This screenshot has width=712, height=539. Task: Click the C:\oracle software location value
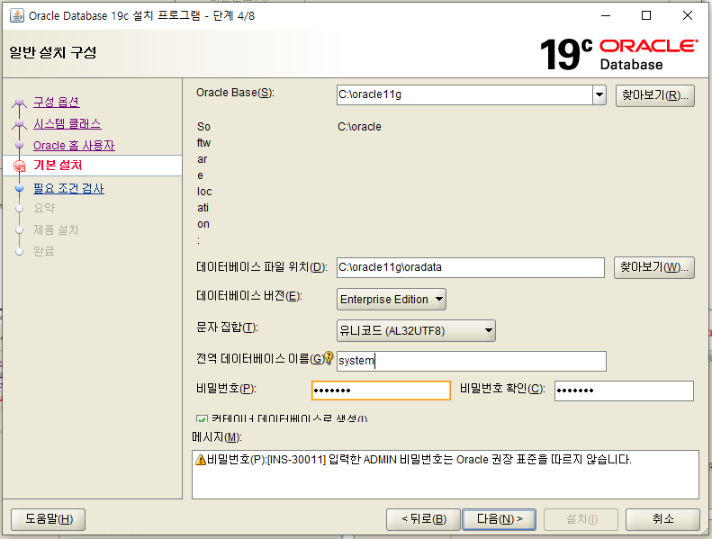pos(359,127)
